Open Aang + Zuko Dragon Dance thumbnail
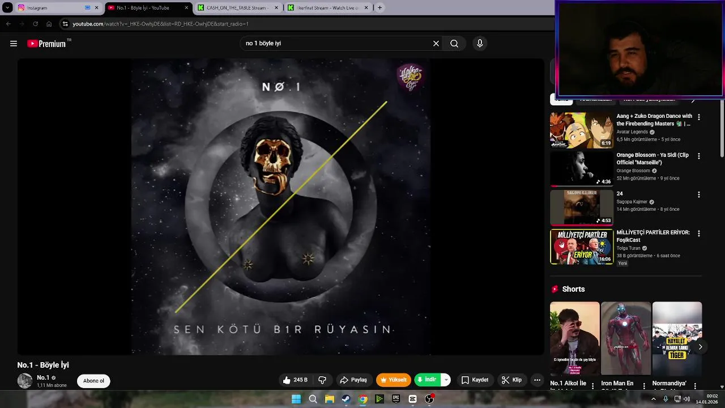 pyautogui.click(x=582, y=130)
